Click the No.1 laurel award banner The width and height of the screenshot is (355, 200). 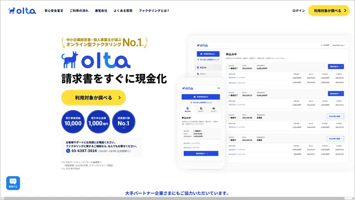click(104, 42)
